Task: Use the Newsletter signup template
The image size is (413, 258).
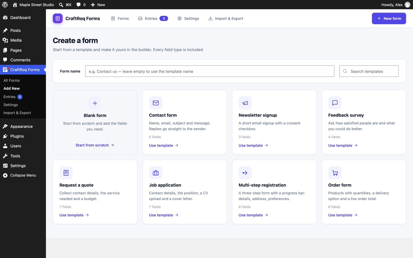Action: click(x=253, y=146)
